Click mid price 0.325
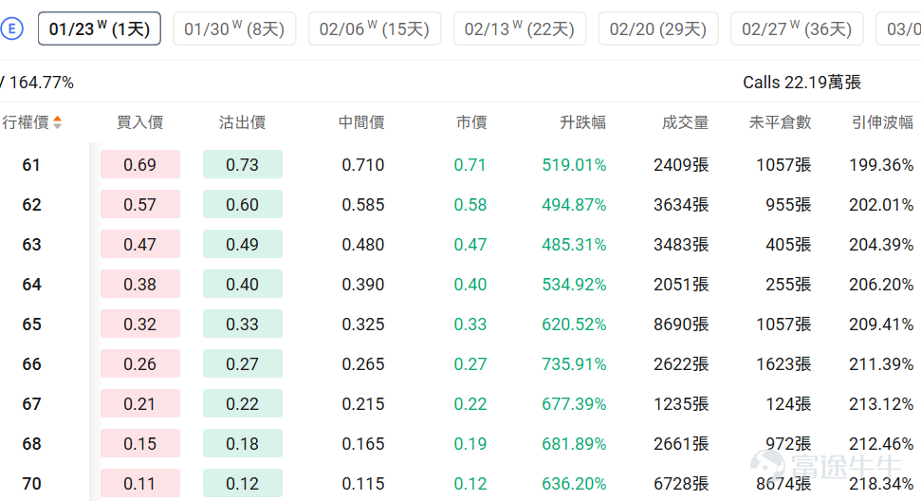921x501 pixels. [x=363, y=325]
